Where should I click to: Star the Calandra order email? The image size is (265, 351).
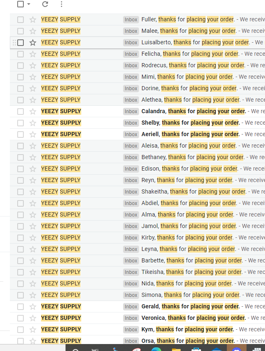(33, 112)
